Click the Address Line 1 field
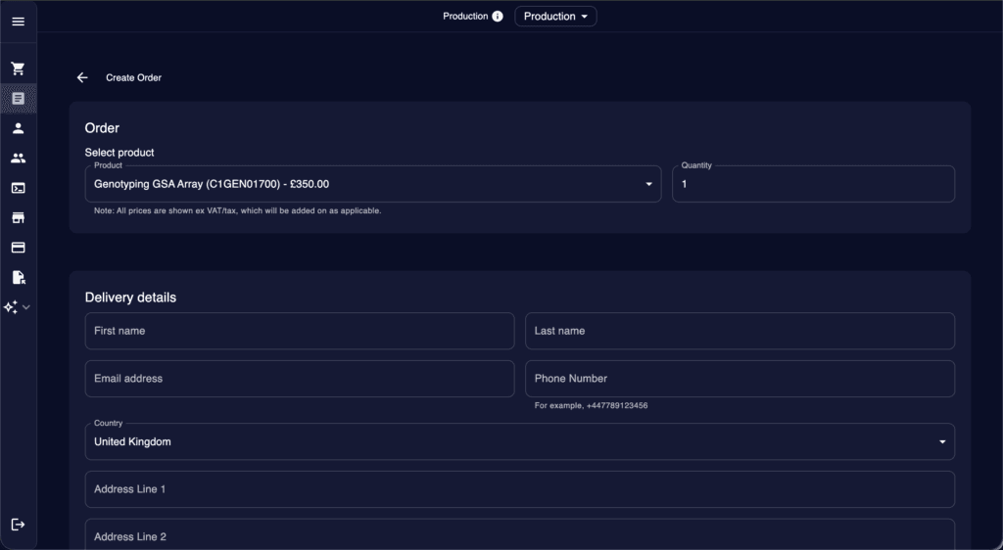This screenshot has height=550, width=1003. 519,489
